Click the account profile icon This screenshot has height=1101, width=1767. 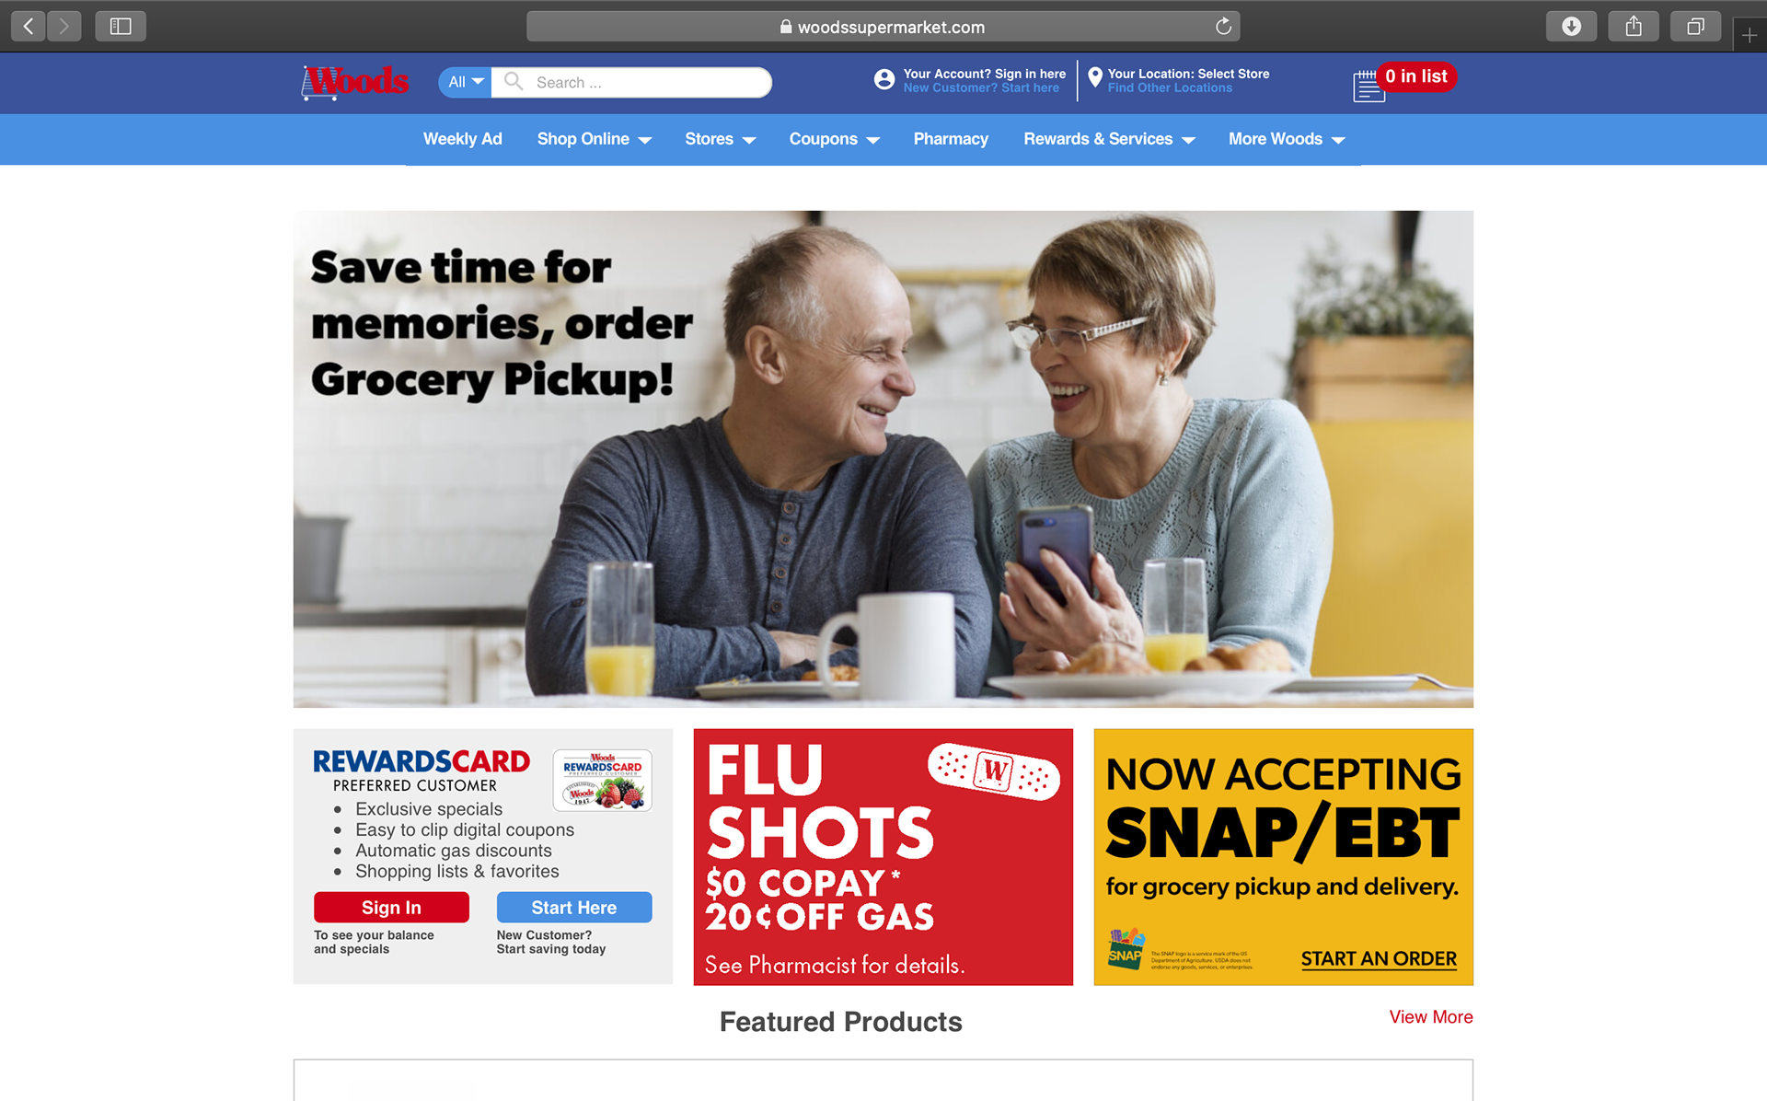pos(884,80)
